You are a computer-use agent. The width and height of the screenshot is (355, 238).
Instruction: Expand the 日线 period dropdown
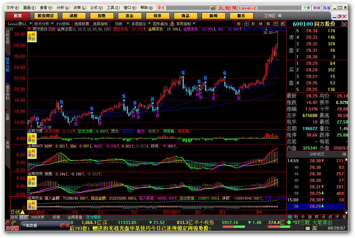pos(128,24)
